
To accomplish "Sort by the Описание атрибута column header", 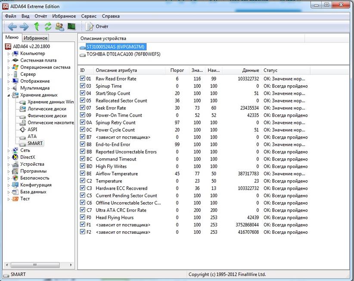I will [x=129, y=71].
